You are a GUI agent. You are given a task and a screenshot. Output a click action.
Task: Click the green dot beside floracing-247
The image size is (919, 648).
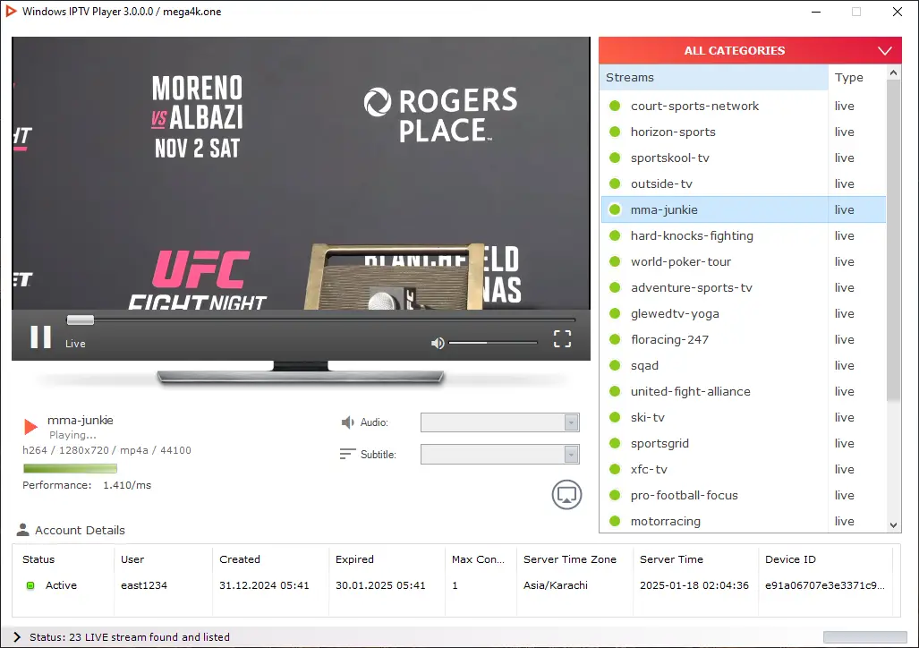[615, 339]
